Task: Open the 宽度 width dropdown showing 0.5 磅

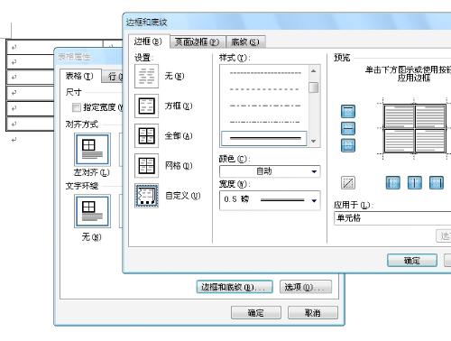Action: 270,200
